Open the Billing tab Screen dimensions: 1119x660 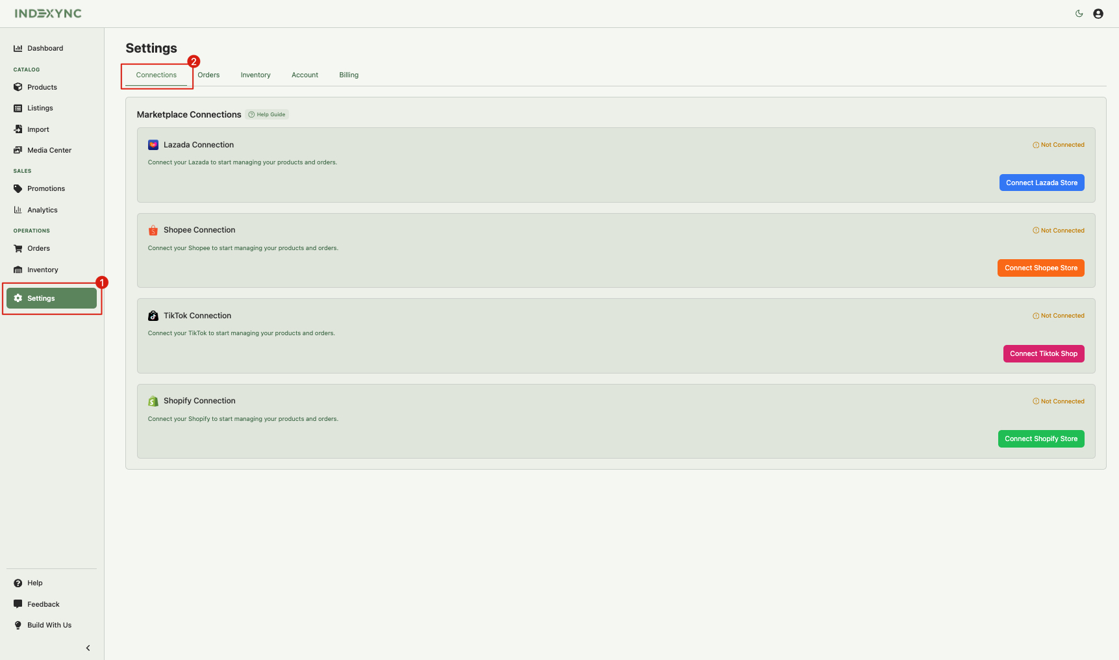349,75
